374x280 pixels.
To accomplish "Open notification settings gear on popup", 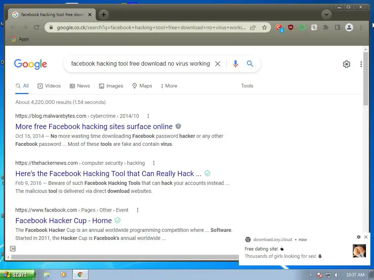I will click(359, 237).
